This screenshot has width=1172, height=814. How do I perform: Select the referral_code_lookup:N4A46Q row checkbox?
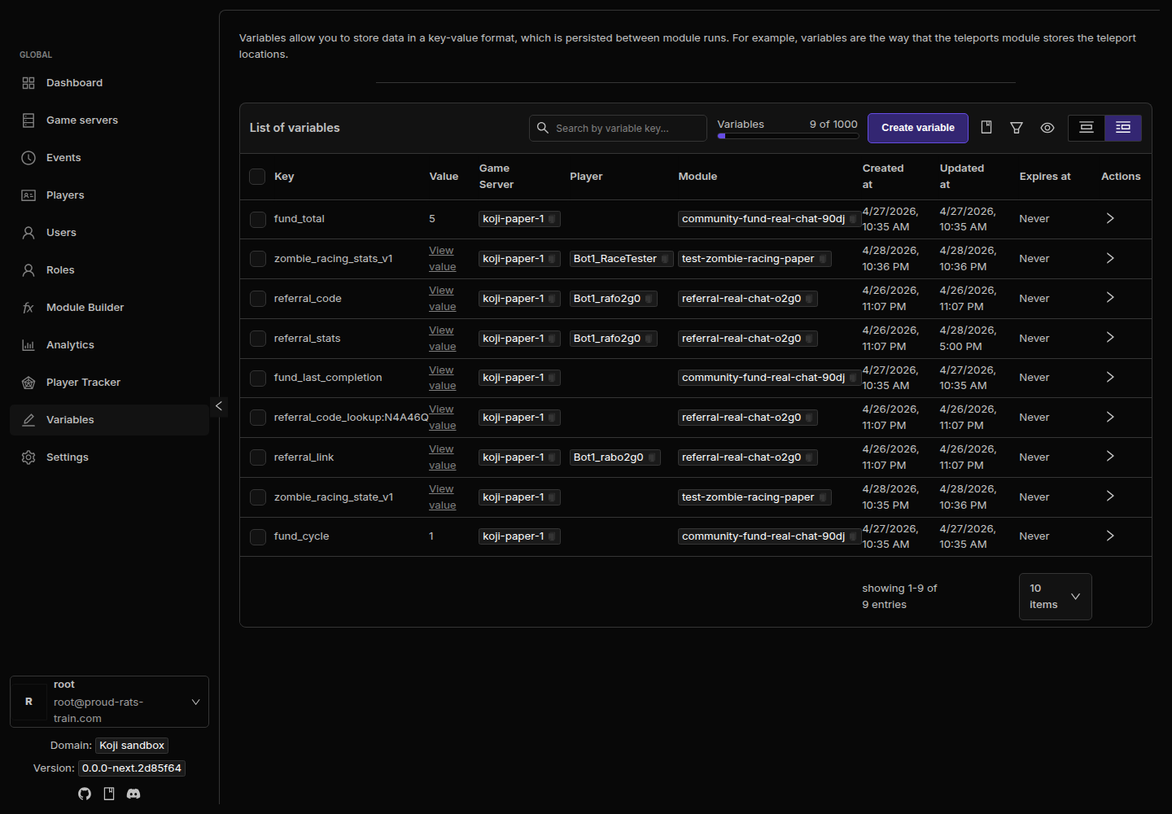[258, 418]
